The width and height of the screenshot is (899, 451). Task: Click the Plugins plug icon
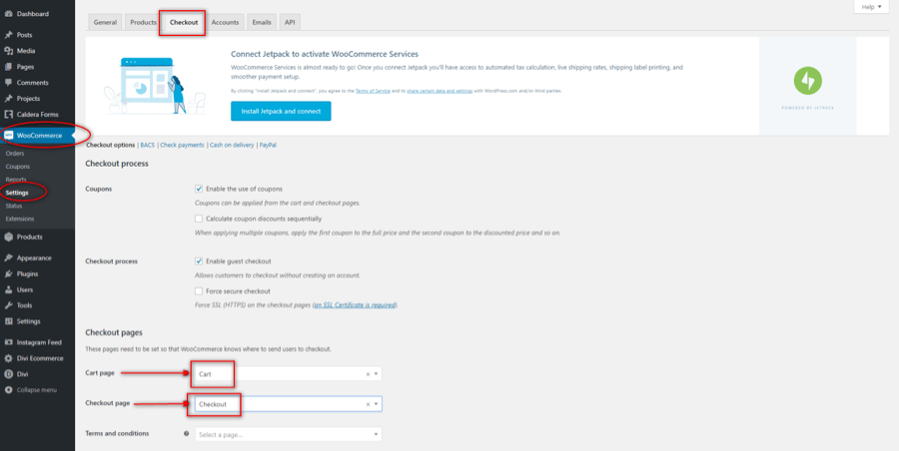point(8,274)
